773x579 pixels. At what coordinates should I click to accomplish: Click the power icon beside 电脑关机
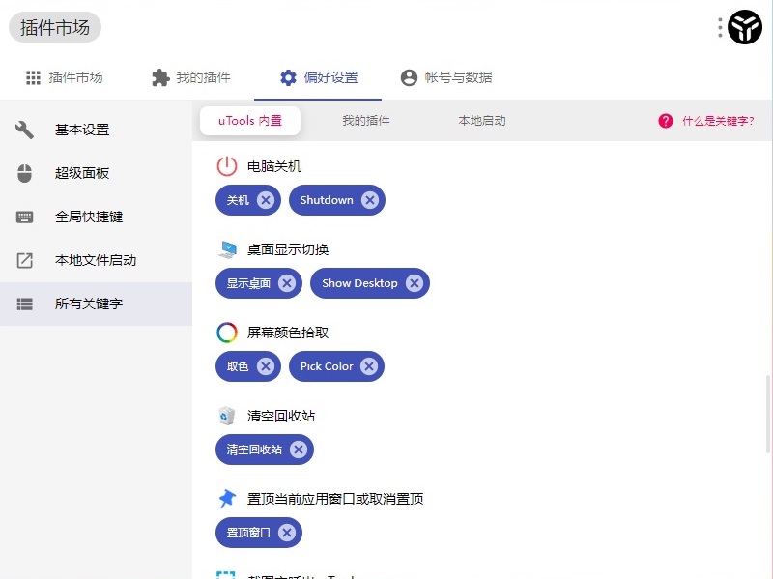[x=226, y=165]
